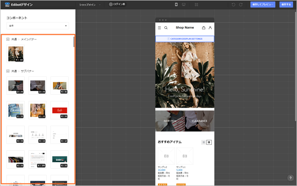Image resolution: width=297 pixels, height=186 pixels.
Task: Select the Denim 2×4 banner thumbnail
Action: (15, 110)
